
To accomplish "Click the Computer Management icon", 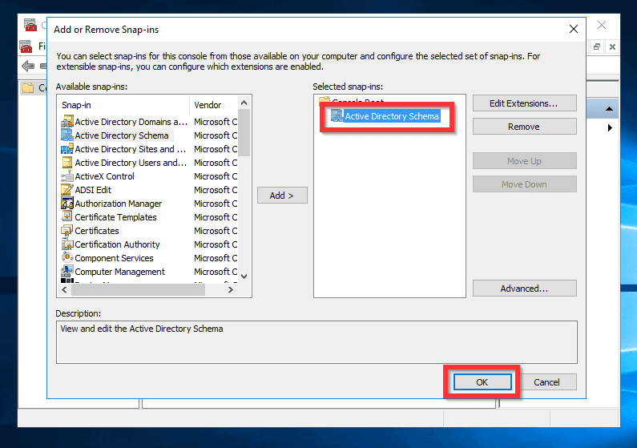I will click(x=67, y=272).
